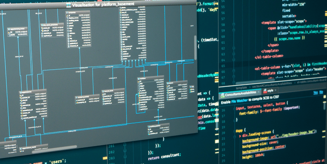The height and width of the screenshot is (164, 327).
Task: Collapse the fold at line 66
Action: [x=234, y=72]
